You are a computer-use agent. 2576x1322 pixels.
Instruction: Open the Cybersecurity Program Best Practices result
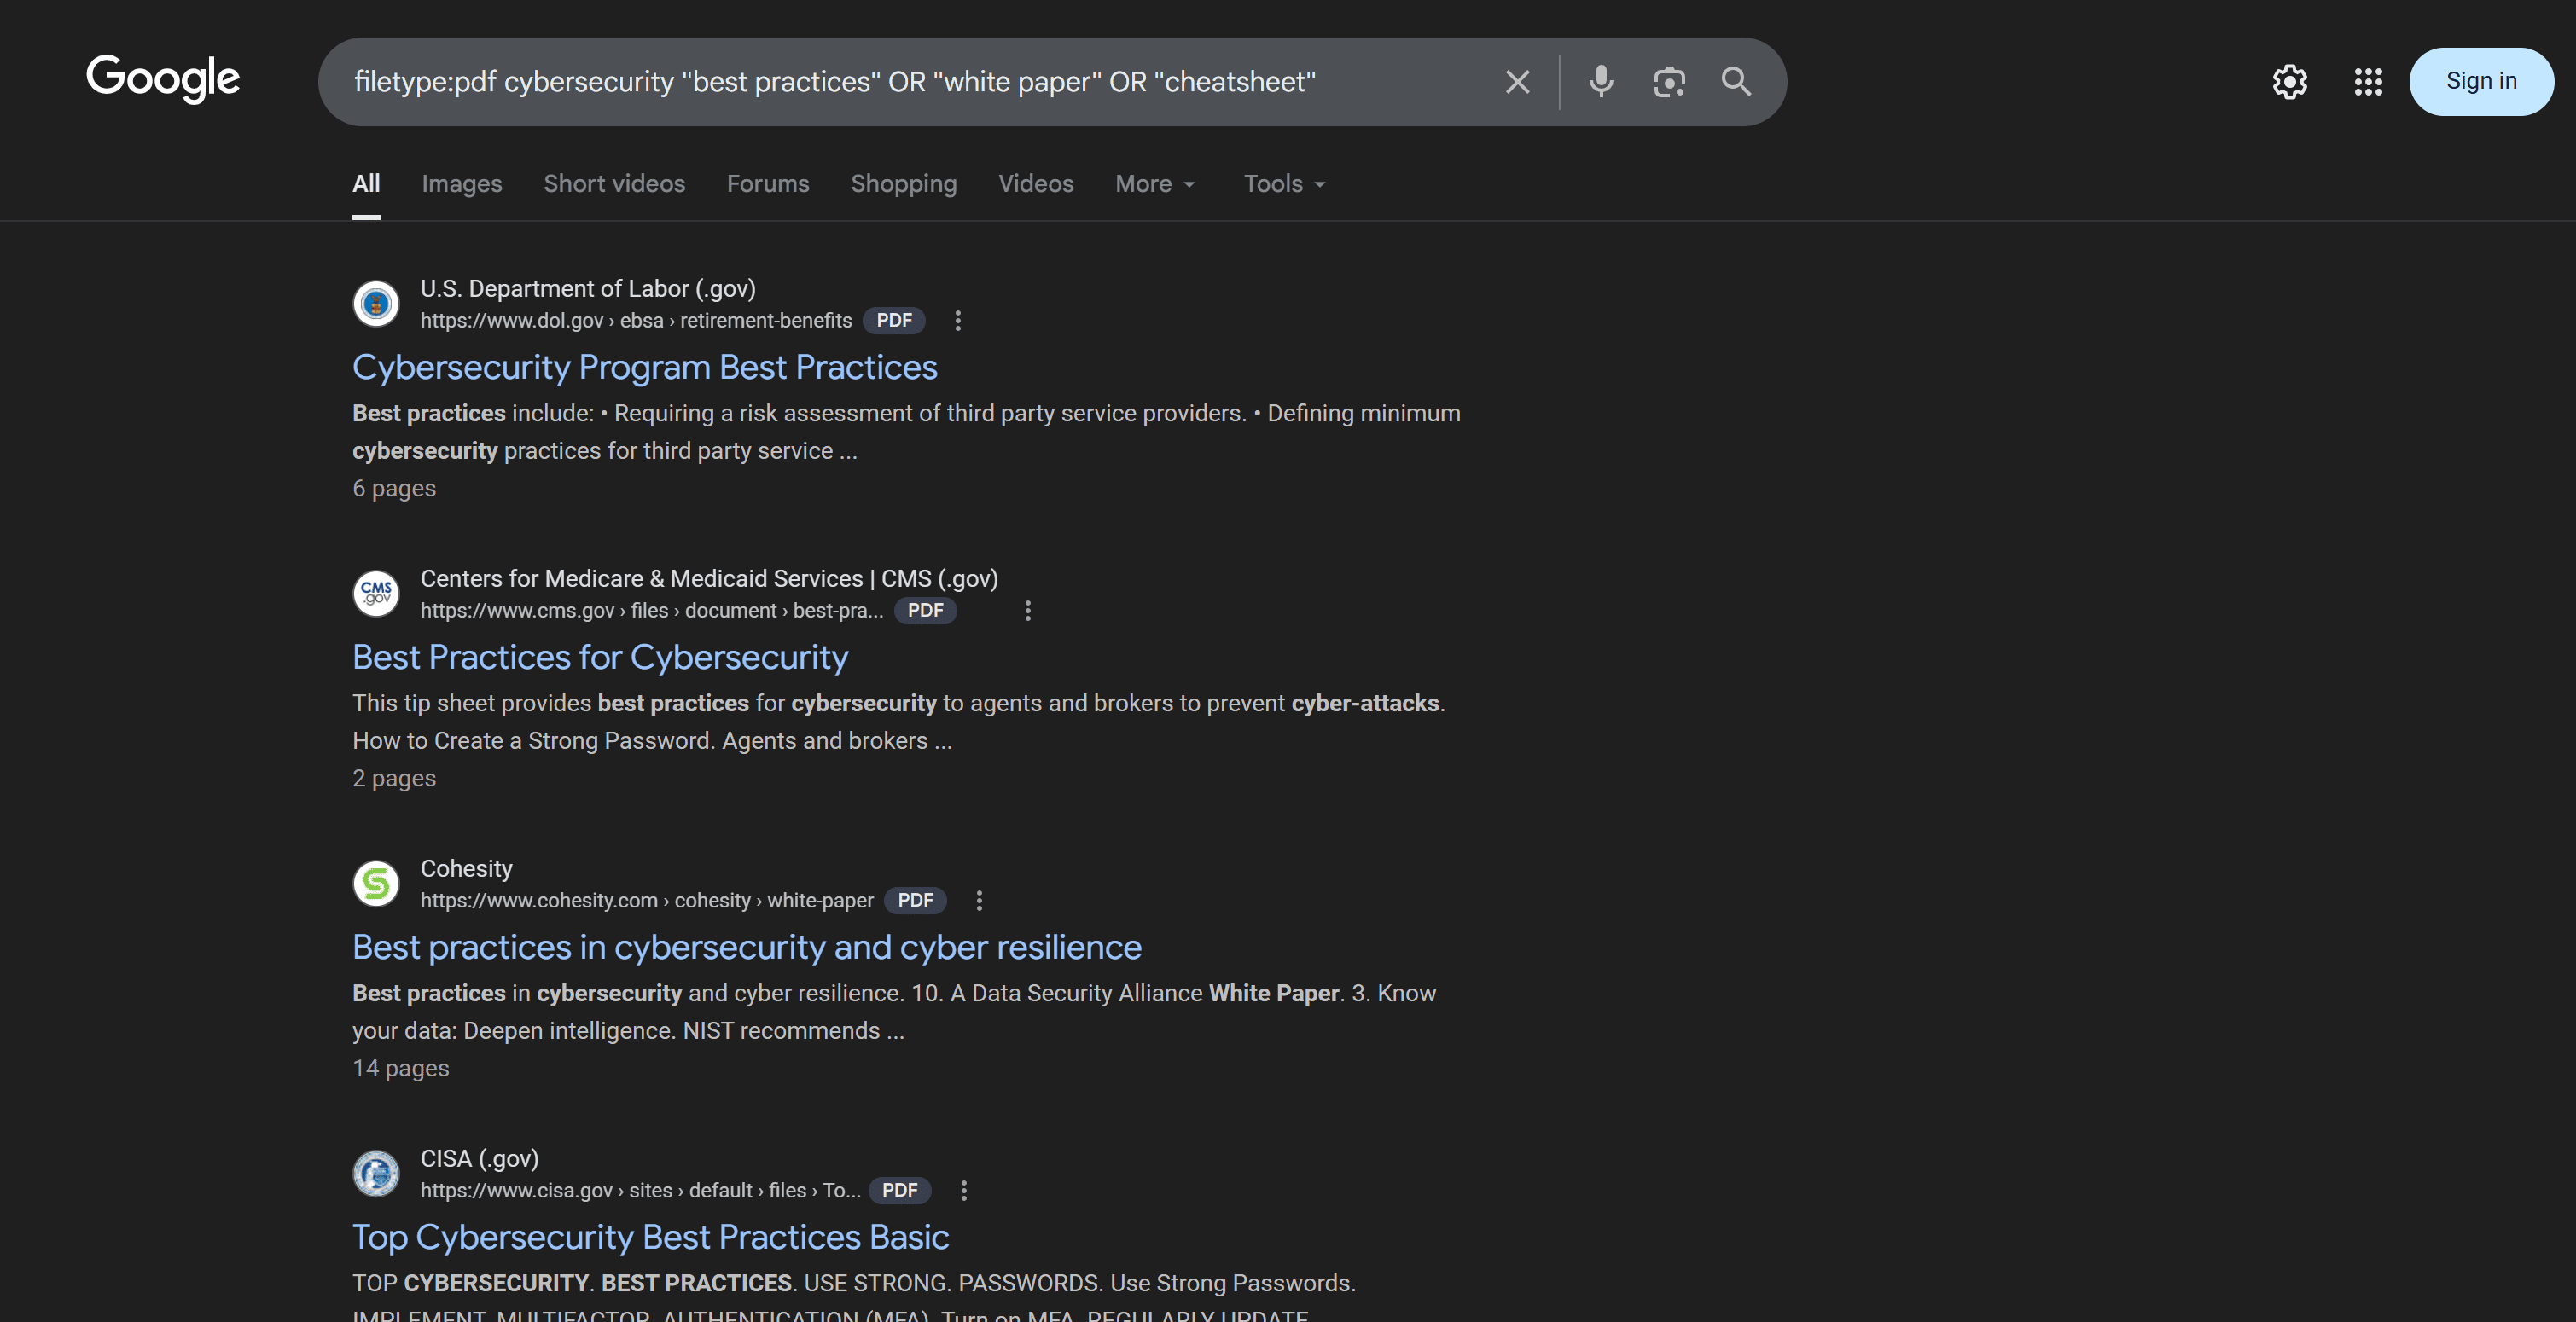(x=644, y=368)
